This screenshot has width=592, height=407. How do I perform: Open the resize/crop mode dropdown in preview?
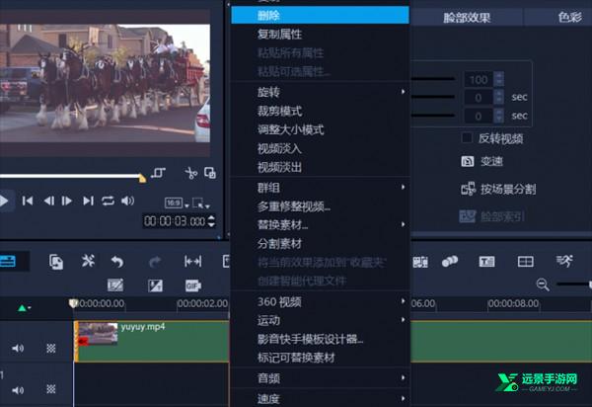coord(201,203)
